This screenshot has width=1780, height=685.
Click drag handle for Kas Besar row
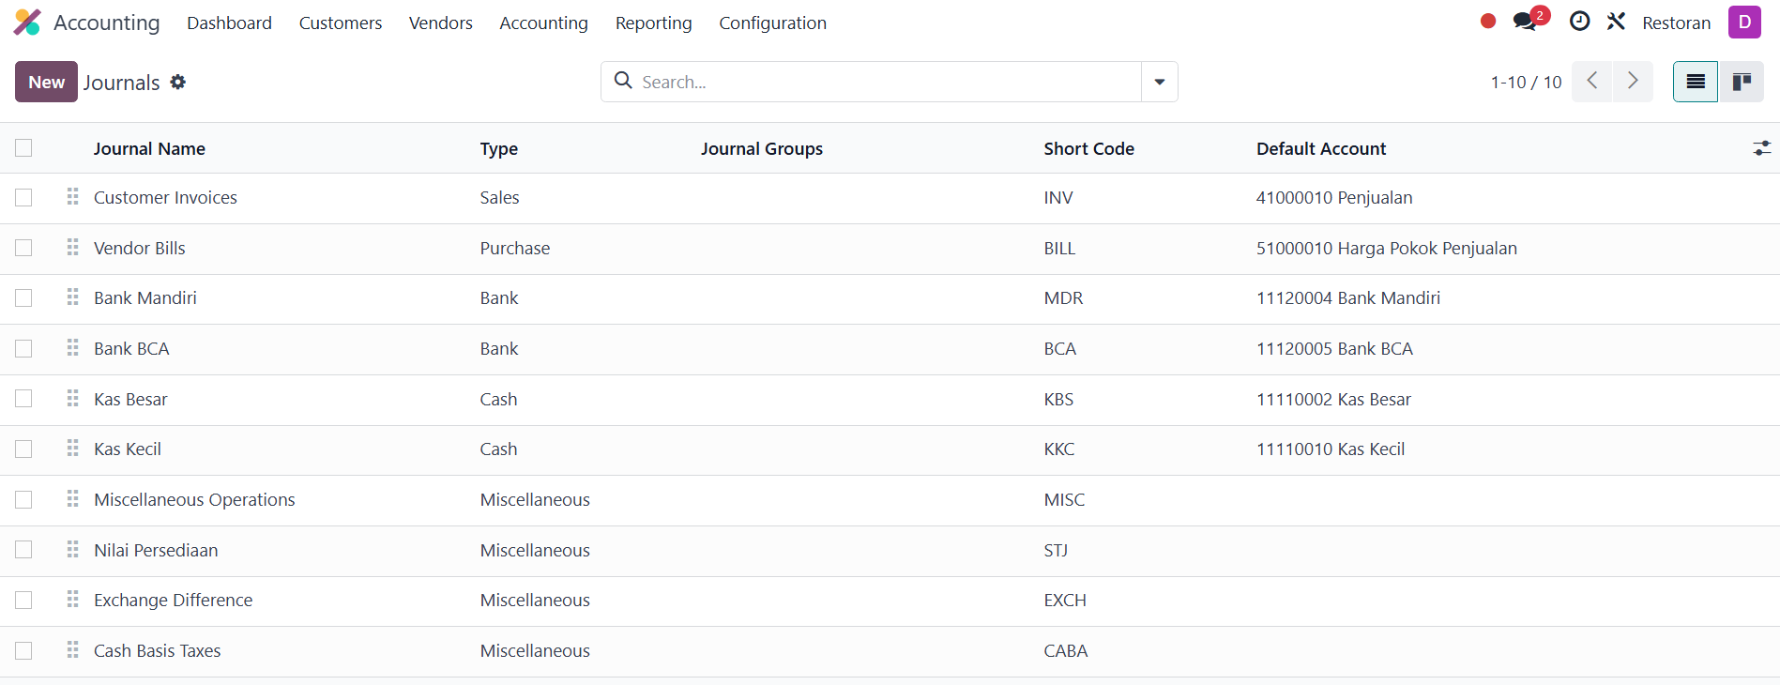click(72, 399)
